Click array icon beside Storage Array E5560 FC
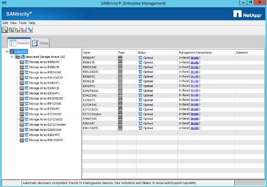Viewport: 267px width, 187px height. point(22,62)
